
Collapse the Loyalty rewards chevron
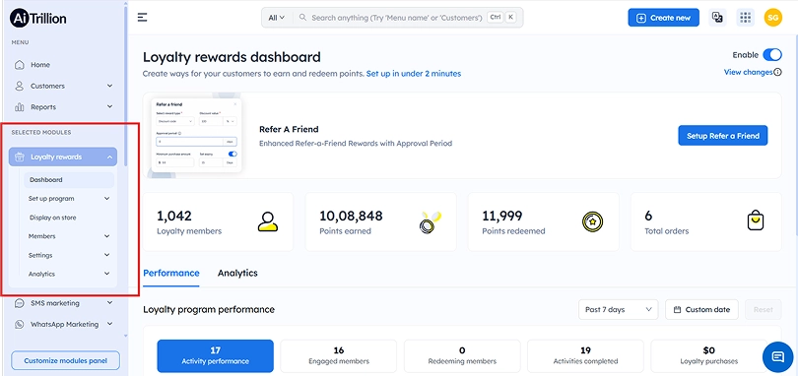click(x=110, y=157)
